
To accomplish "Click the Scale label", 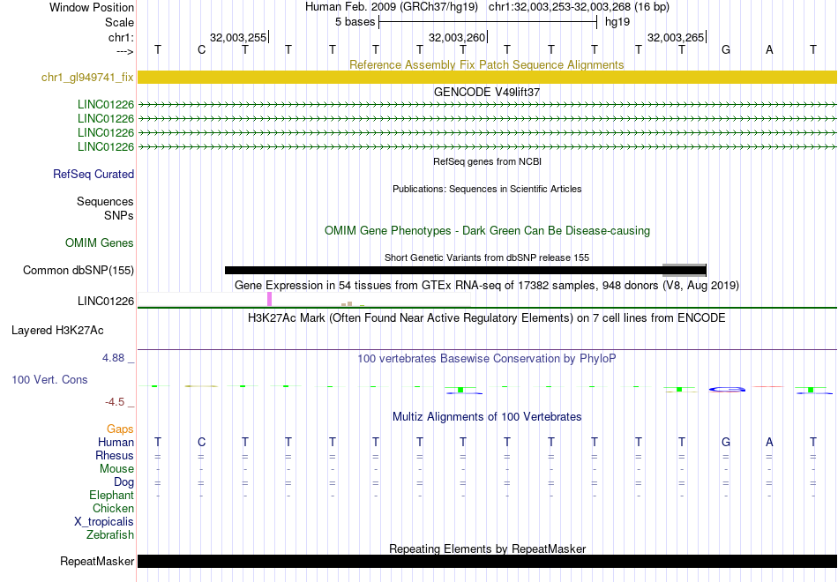I will (x=119, y=22).
